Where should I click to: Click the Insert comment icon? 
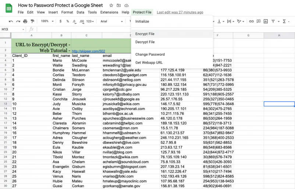(x=259, y=21)
